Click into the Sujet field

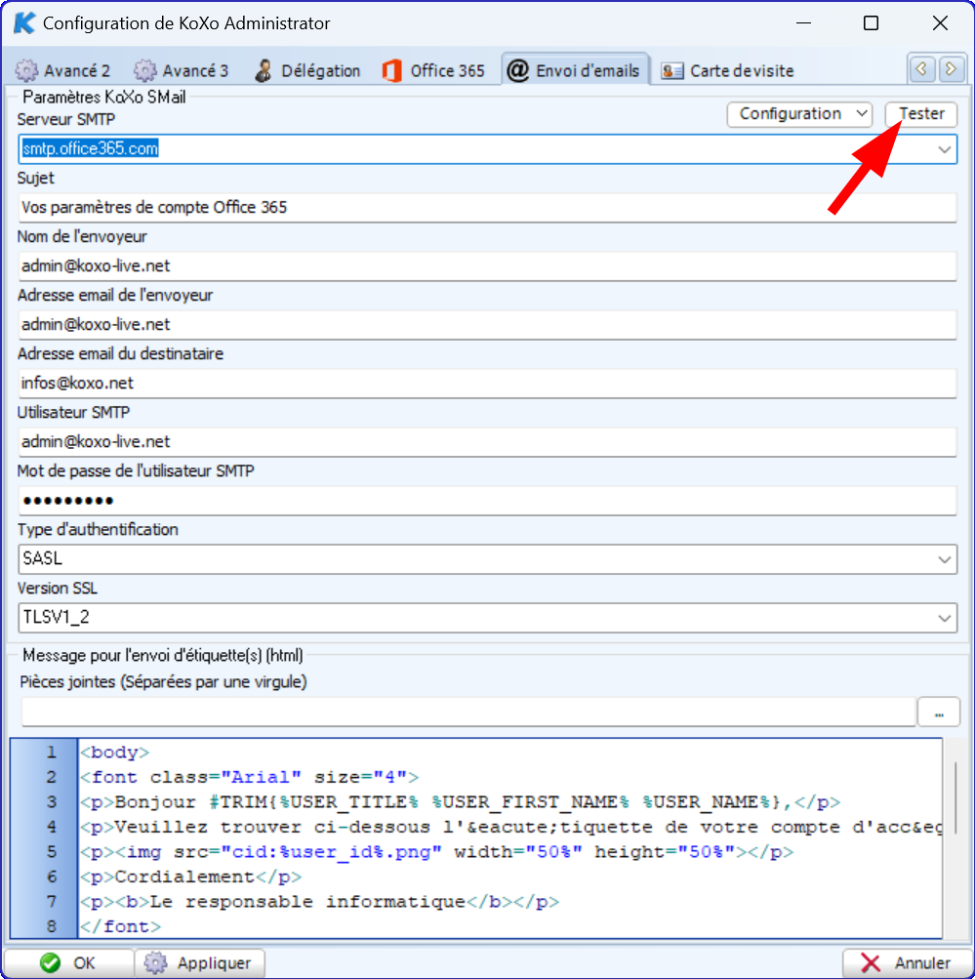488,207
